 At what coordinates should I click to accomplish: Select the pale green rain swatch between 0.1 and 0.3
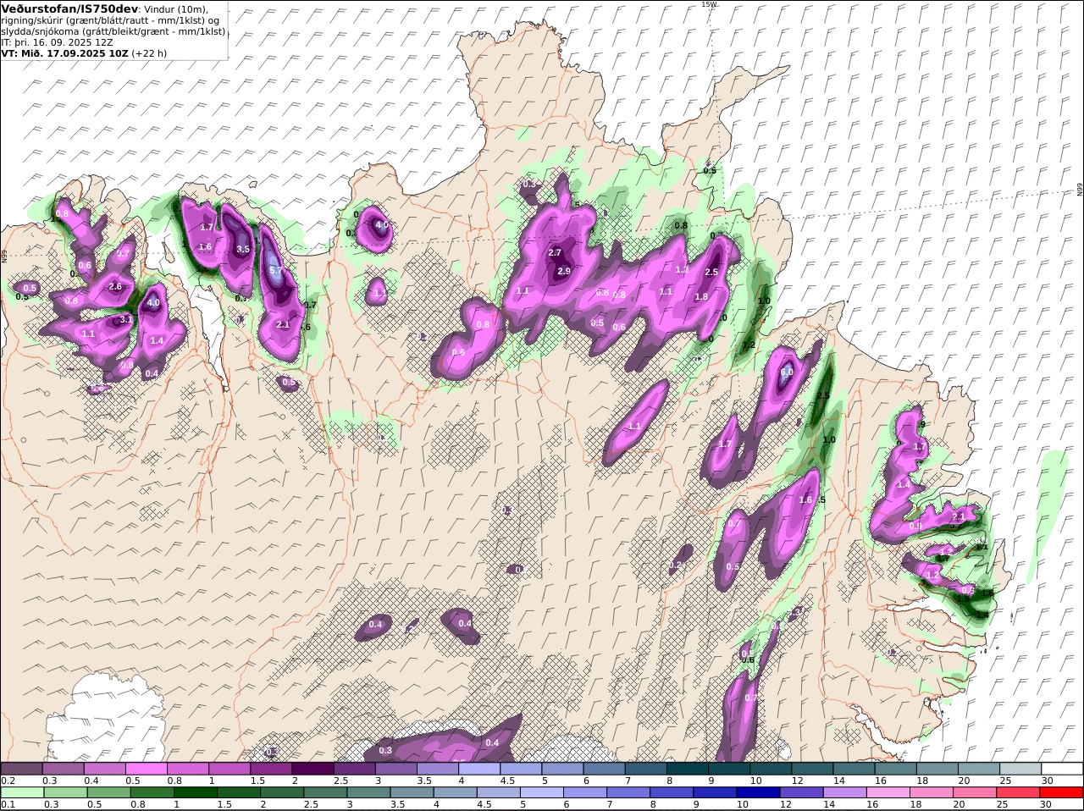21,792
